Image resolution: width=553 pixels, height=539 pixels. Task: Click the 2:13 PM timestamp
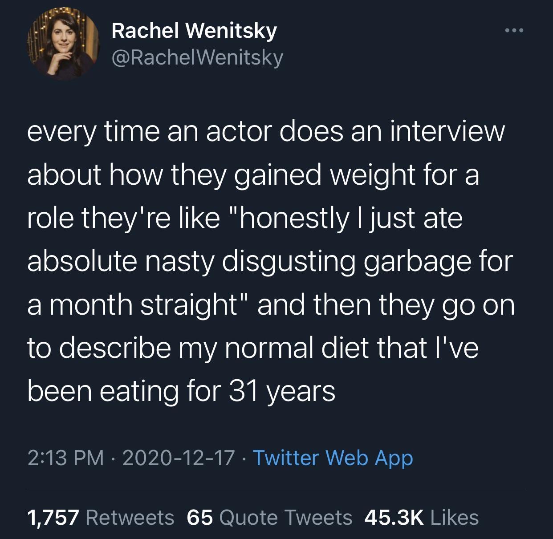[x=65, y=458]
